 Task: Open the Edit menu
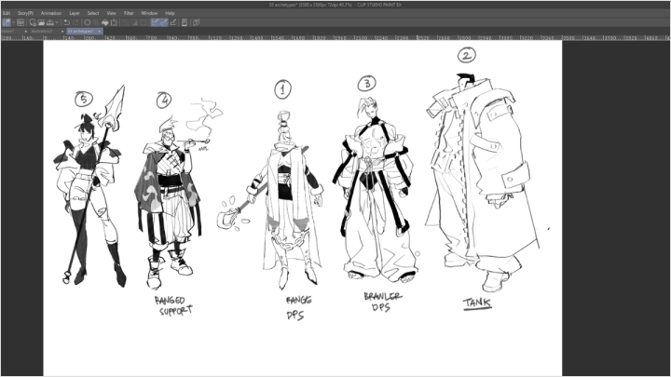tap(6, 13)
